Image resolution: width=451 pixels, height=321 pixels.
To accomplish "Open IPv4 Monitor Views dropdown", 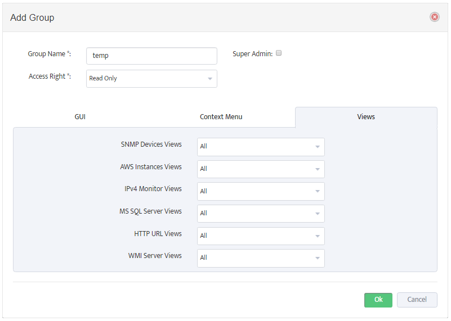I will click(x=261, y=191).
